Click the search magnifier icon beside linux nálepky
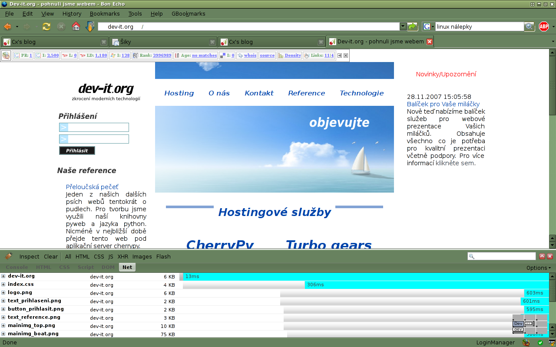This screenshot has height=347, width=556. click(x=529, y=26)
